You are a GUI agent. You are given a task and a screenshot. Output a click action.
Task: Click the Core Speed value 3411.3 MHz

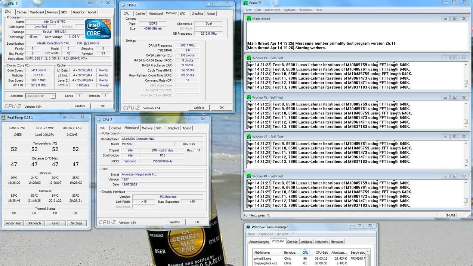point(39,70)
